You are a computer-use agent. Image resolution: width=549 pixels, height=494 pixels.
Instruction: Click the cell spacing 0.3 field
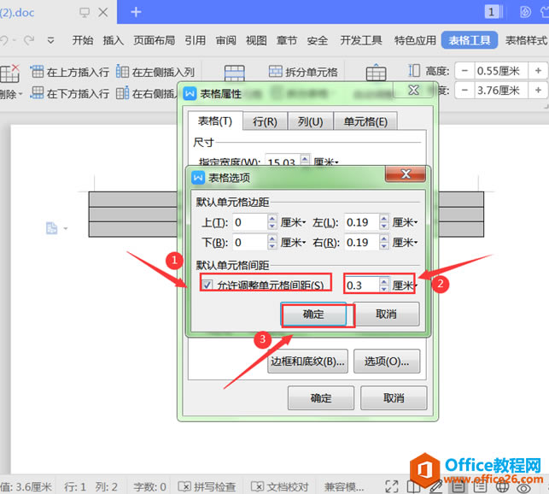pos(362,285)
